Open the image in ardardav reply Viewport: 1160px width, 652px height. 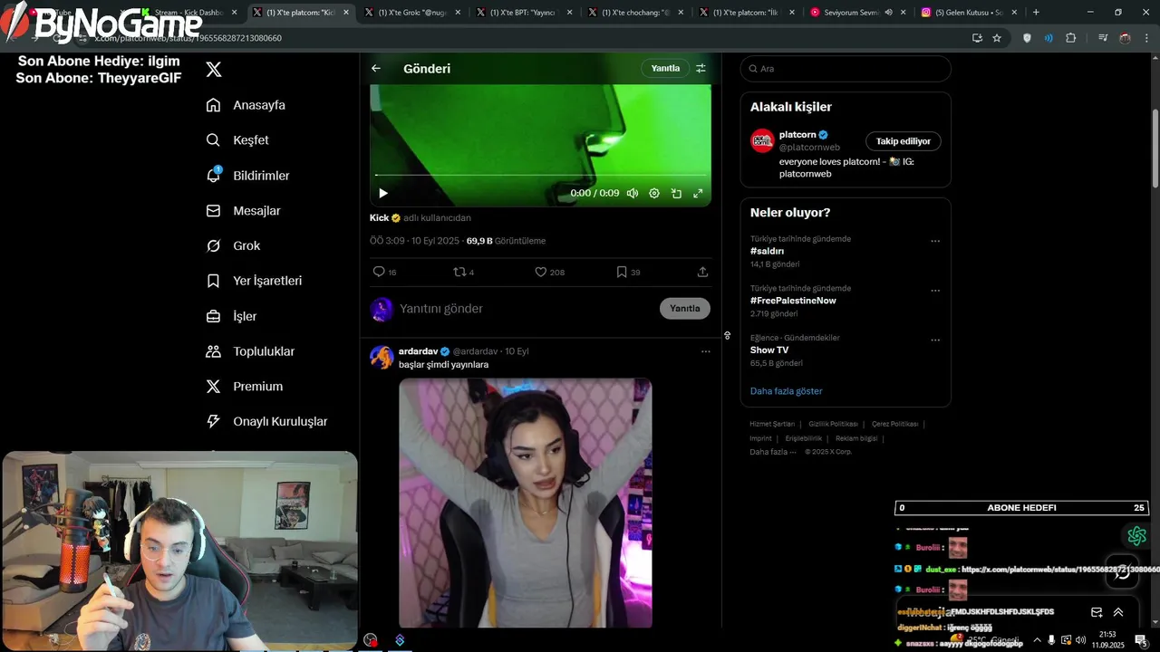tap(526, 503)
